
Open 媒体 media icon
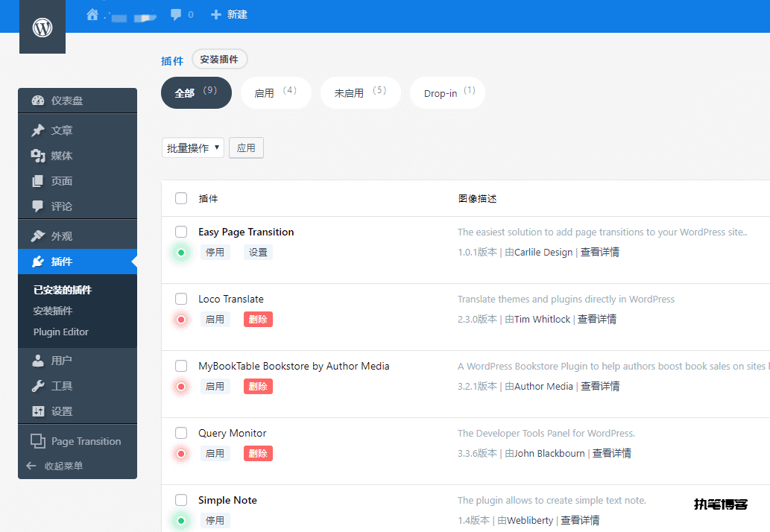click(x=38, y=156)
